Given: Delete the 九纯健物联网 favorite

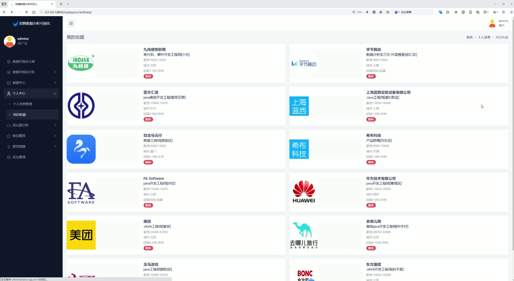Looking at the screenshot, I should tap(148, 76).
